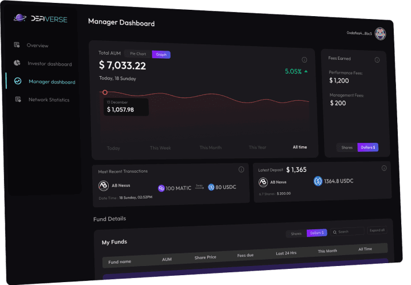
Task: Switch Total AUM to Pie Chart view
Action: coord(138,54)
